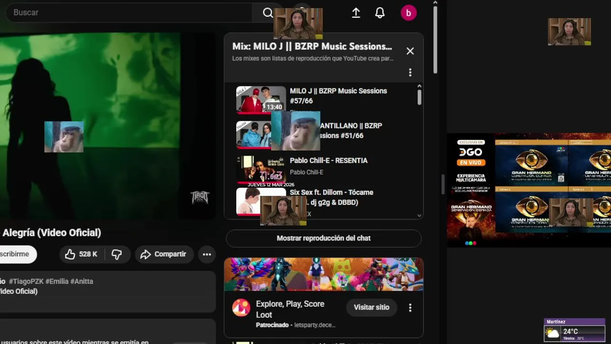Click Mostrar reproducción del chat

pos(324,238)
